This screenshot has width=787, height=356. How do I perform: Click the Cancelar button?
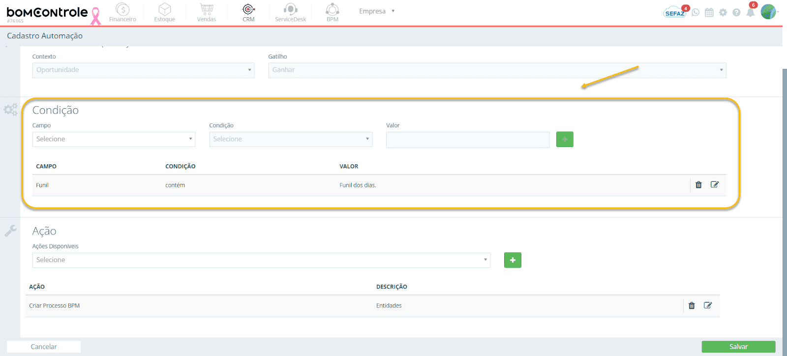[44, 347]
